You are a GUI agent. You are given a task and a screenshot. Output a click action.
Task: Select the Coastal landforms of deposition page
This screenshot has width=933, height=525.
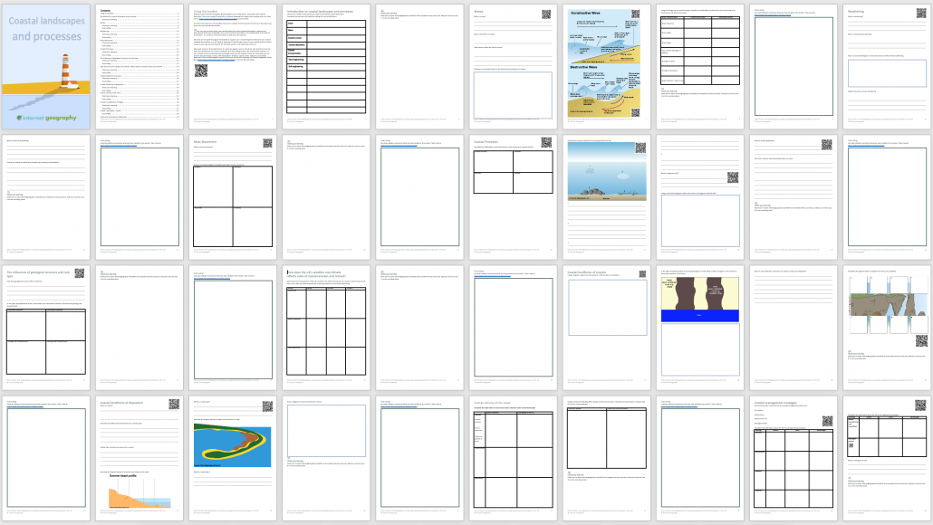(139, 458)
